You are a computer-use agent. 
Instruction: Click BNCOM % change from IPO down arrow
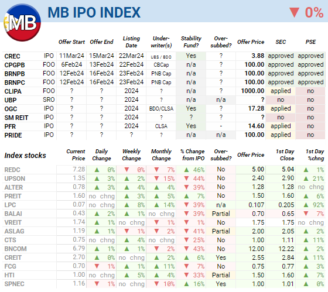[x=186, y=249]
